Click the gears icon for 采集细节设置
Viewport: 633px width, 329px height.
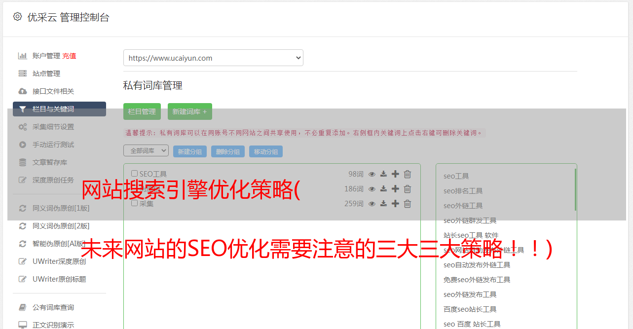click(23, 127)
